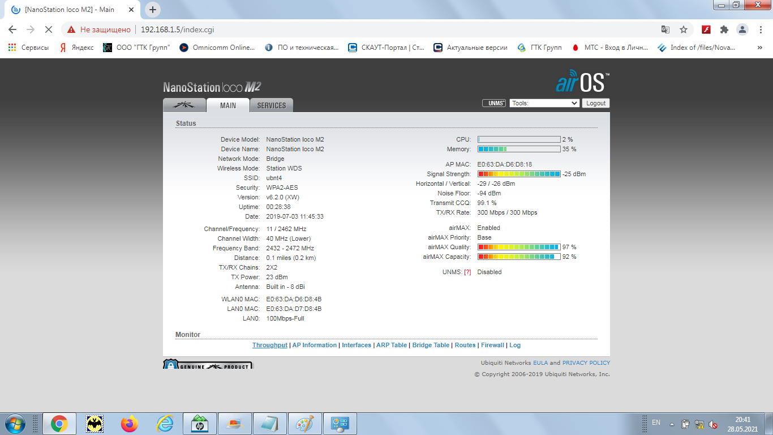Open the AP Information link
The width and height of the screenshot is (773, 435).
[315, 345]
